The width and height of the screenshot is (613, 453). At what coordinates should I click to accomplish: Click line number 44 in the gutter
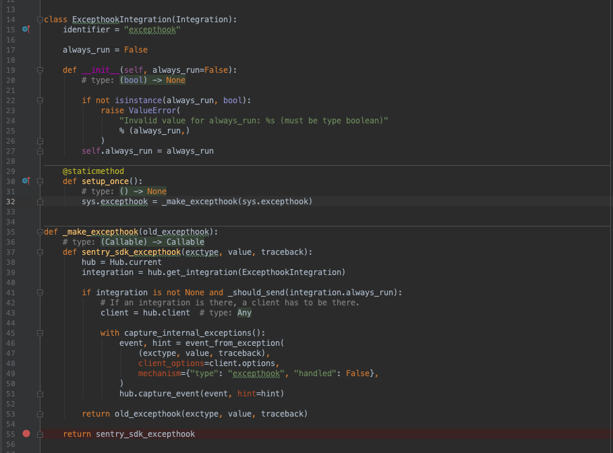point(11,323)
